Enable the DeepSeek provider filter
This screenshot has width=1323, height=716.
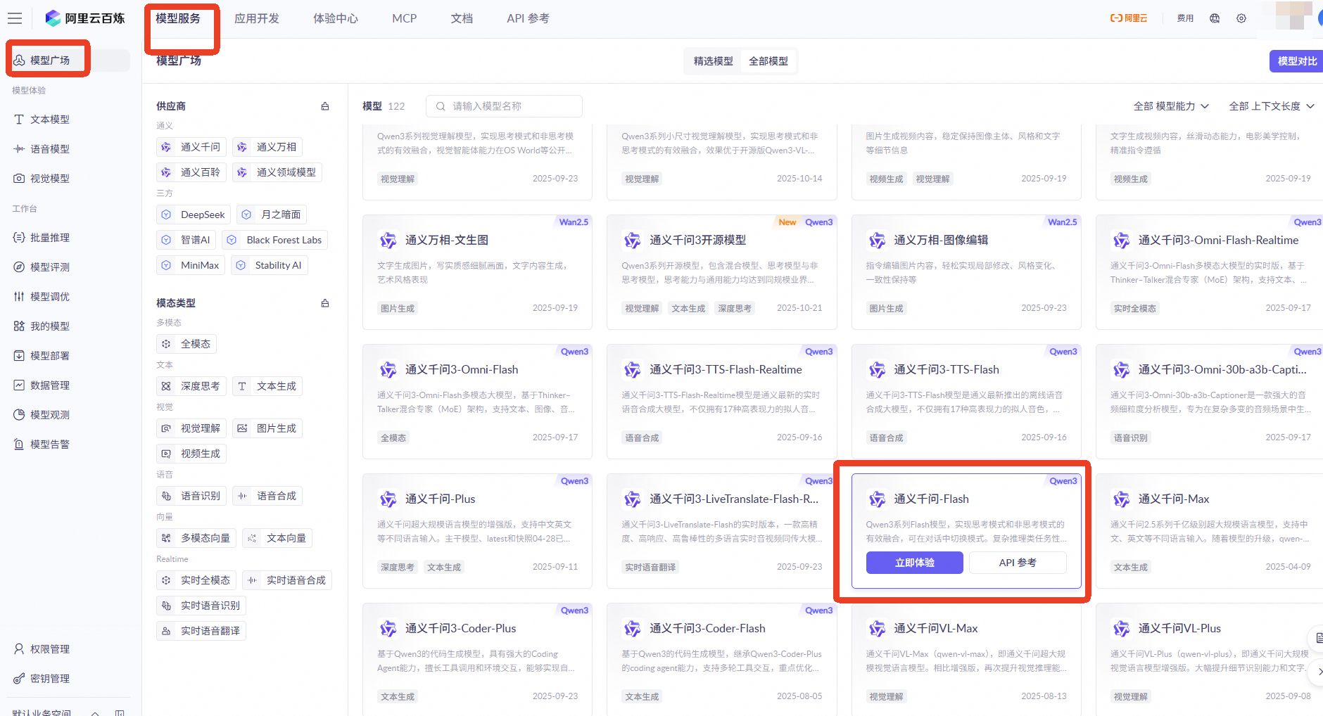194,215
